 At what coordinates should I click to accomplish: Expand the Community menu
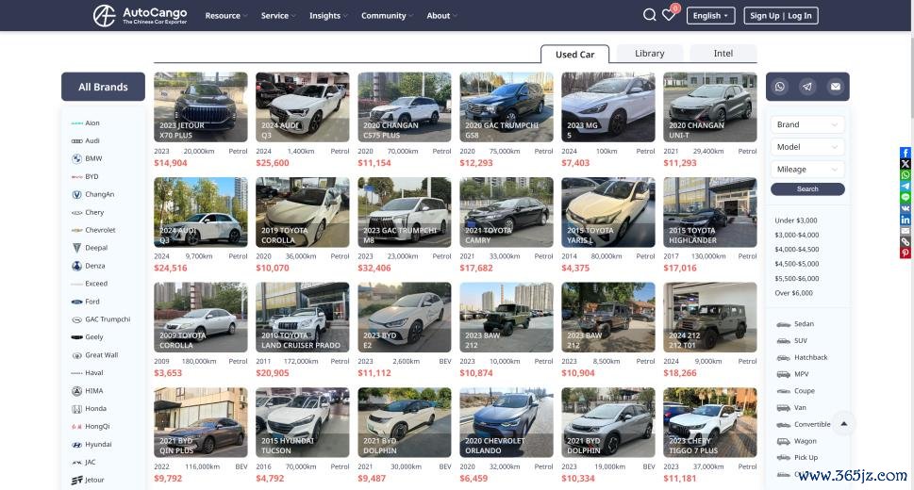[x=387, y=16]
